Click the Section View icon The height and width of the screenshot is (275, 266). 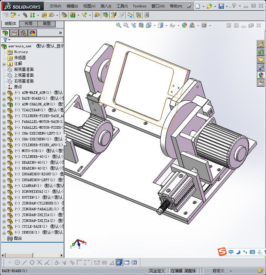[141, 25]
